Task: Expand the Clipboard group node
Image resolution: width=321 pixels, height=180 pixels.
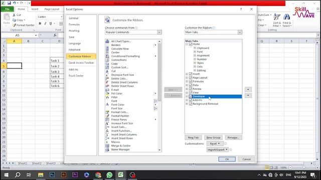Action: pos(195,48)
